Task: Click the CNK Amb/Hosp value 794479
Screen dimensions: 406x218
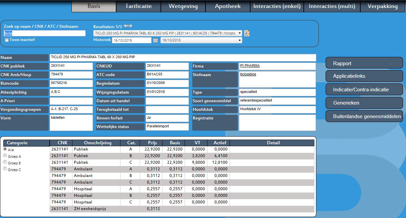Action: 71,75
